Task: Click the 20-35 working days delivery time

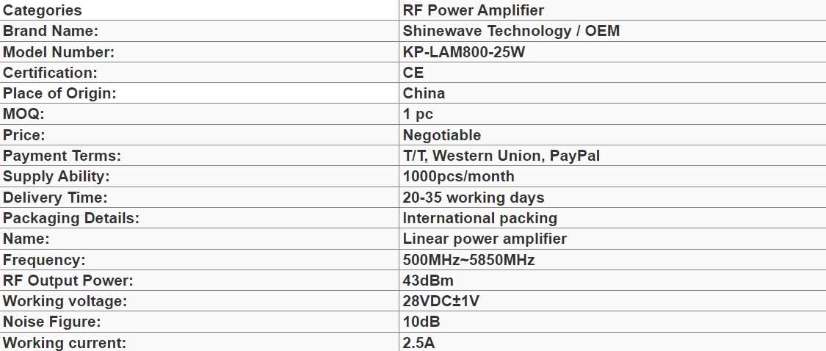Action: [474, 198]
